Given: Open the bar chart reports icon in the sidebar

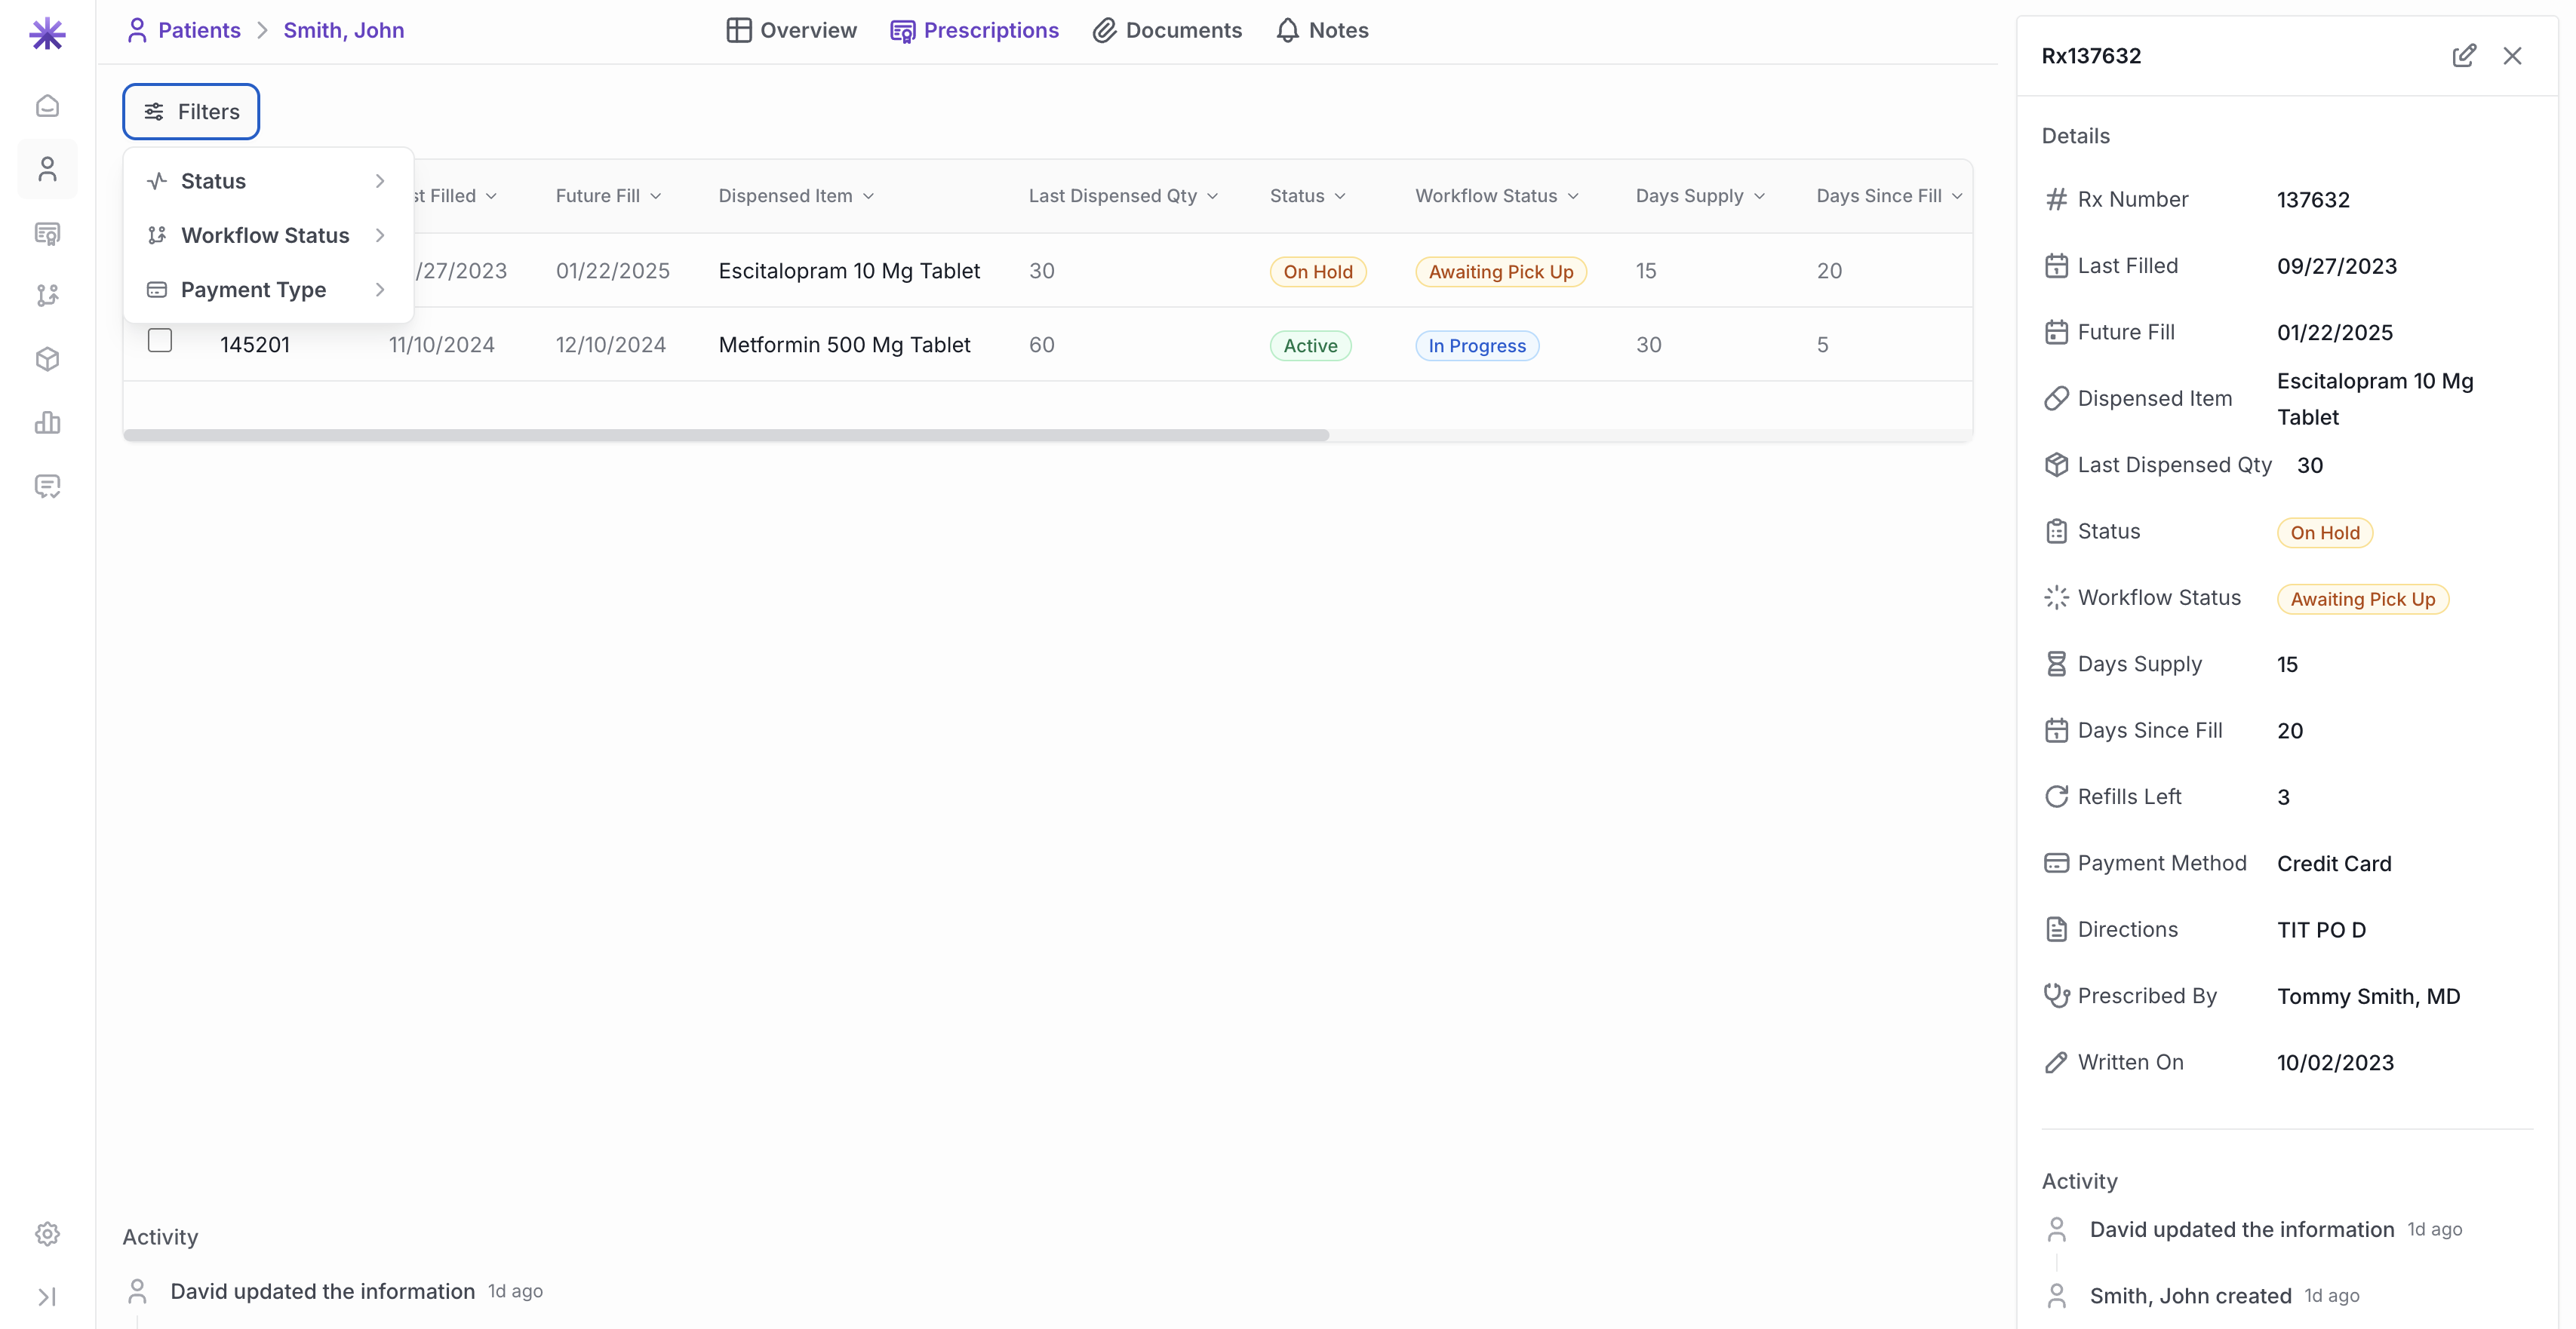Looking at the screenshot, I should (x=47, y=422).
